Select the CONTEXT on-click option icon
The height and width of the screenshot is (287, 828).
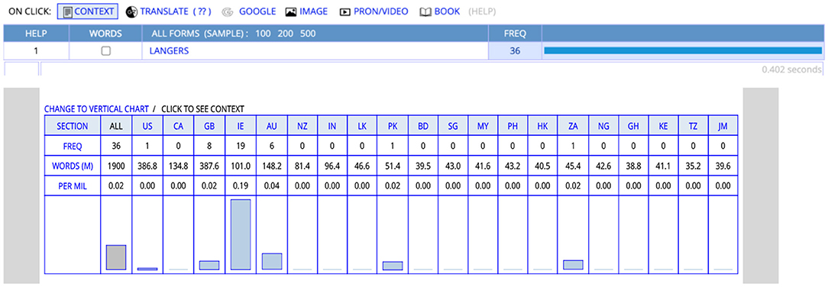(x=67, y=11)
